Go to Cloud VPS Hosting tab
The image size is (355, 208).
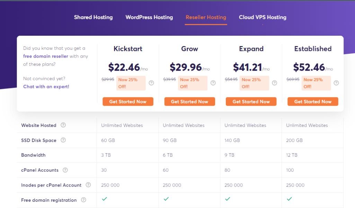pos(263,17)
